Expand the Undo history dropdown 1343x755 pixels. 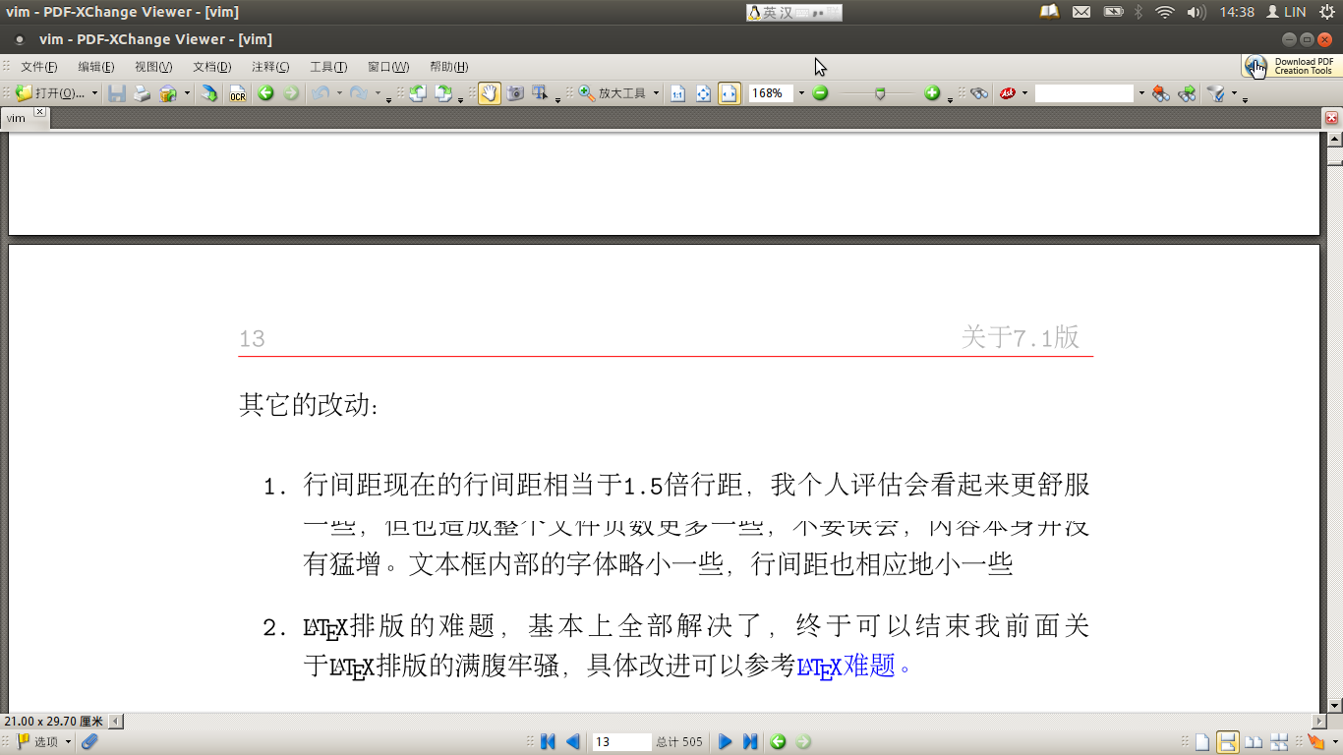pyautogui.click(x=339, y=93)
